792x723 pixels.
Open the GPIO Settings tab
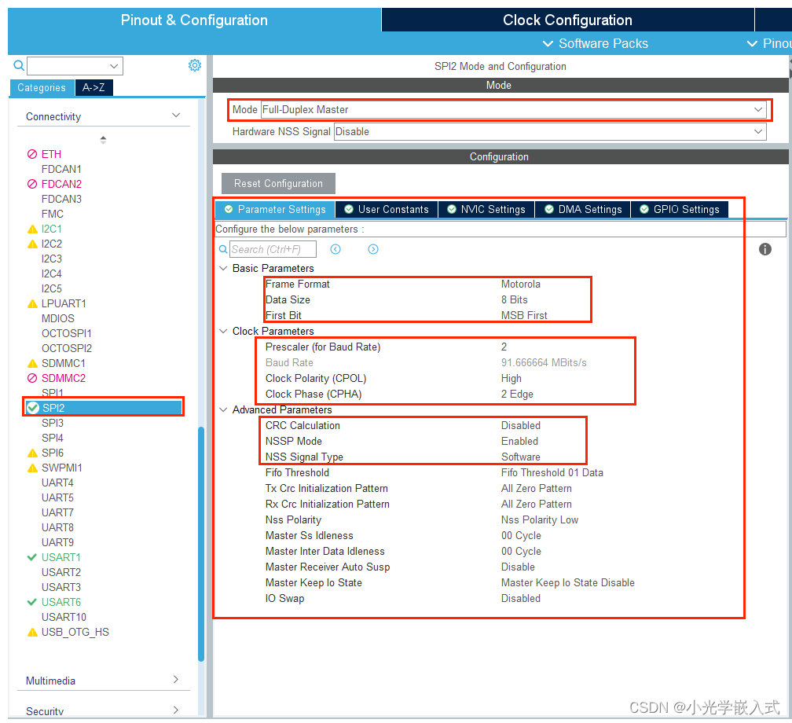(680, 209)
